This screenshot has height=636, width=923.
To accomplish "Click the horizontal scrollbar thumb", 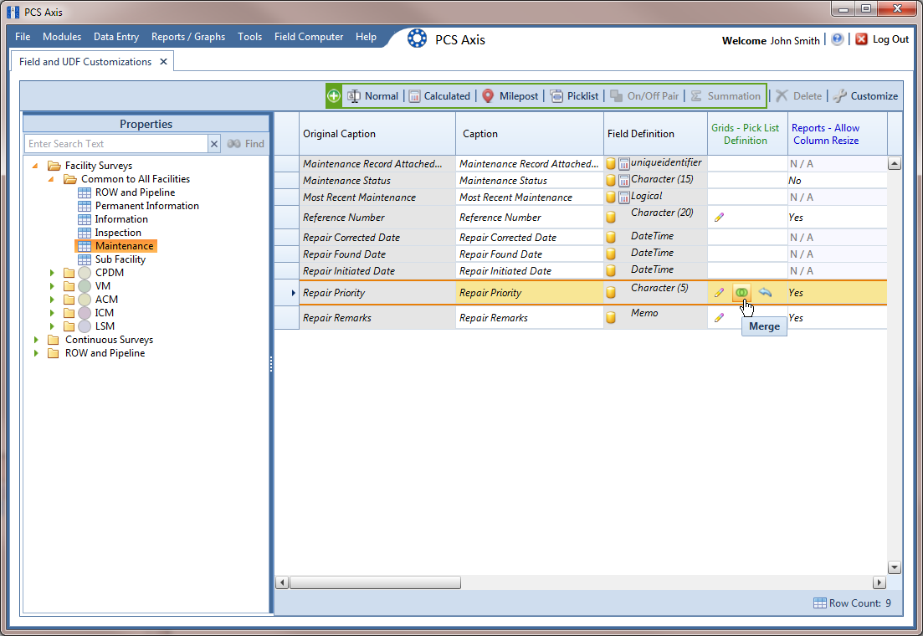I will coord(375,582).
